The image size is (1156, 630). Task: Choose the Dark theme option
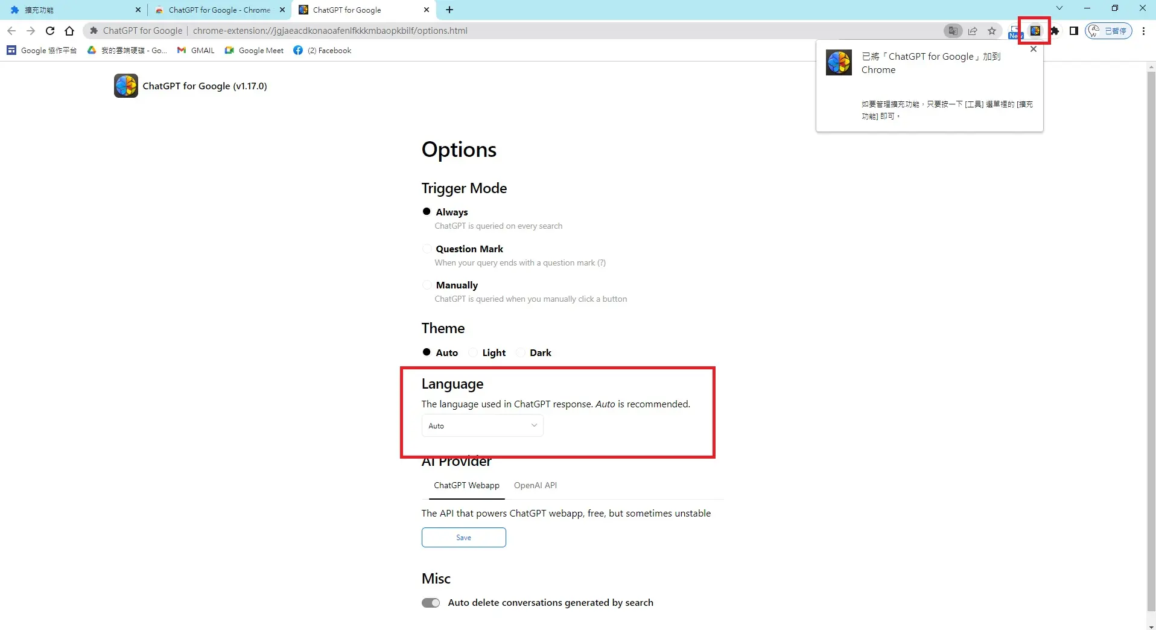click(x=521, y=352)
